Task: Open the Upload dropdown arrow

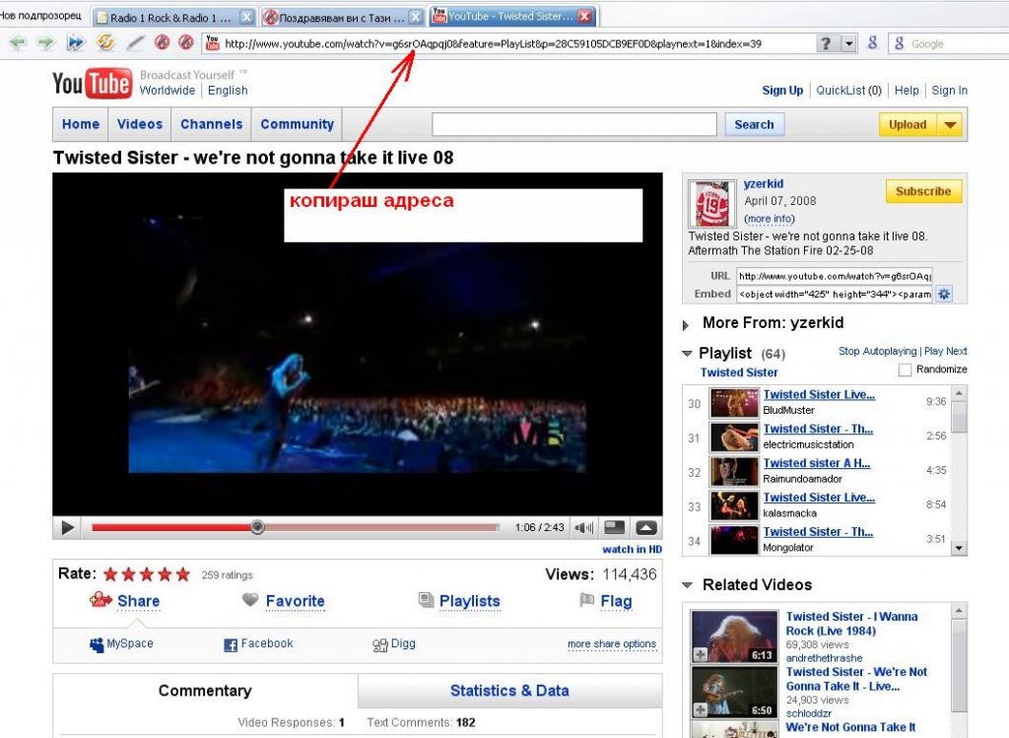Action: 951,125
